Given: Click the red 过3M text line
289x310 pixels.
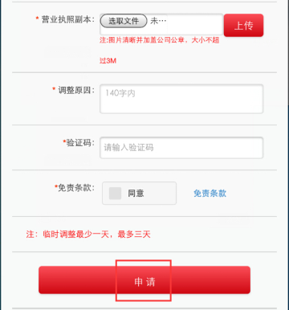Looking at the screenshot, I should pyautogui.click(x=108, y=60).
